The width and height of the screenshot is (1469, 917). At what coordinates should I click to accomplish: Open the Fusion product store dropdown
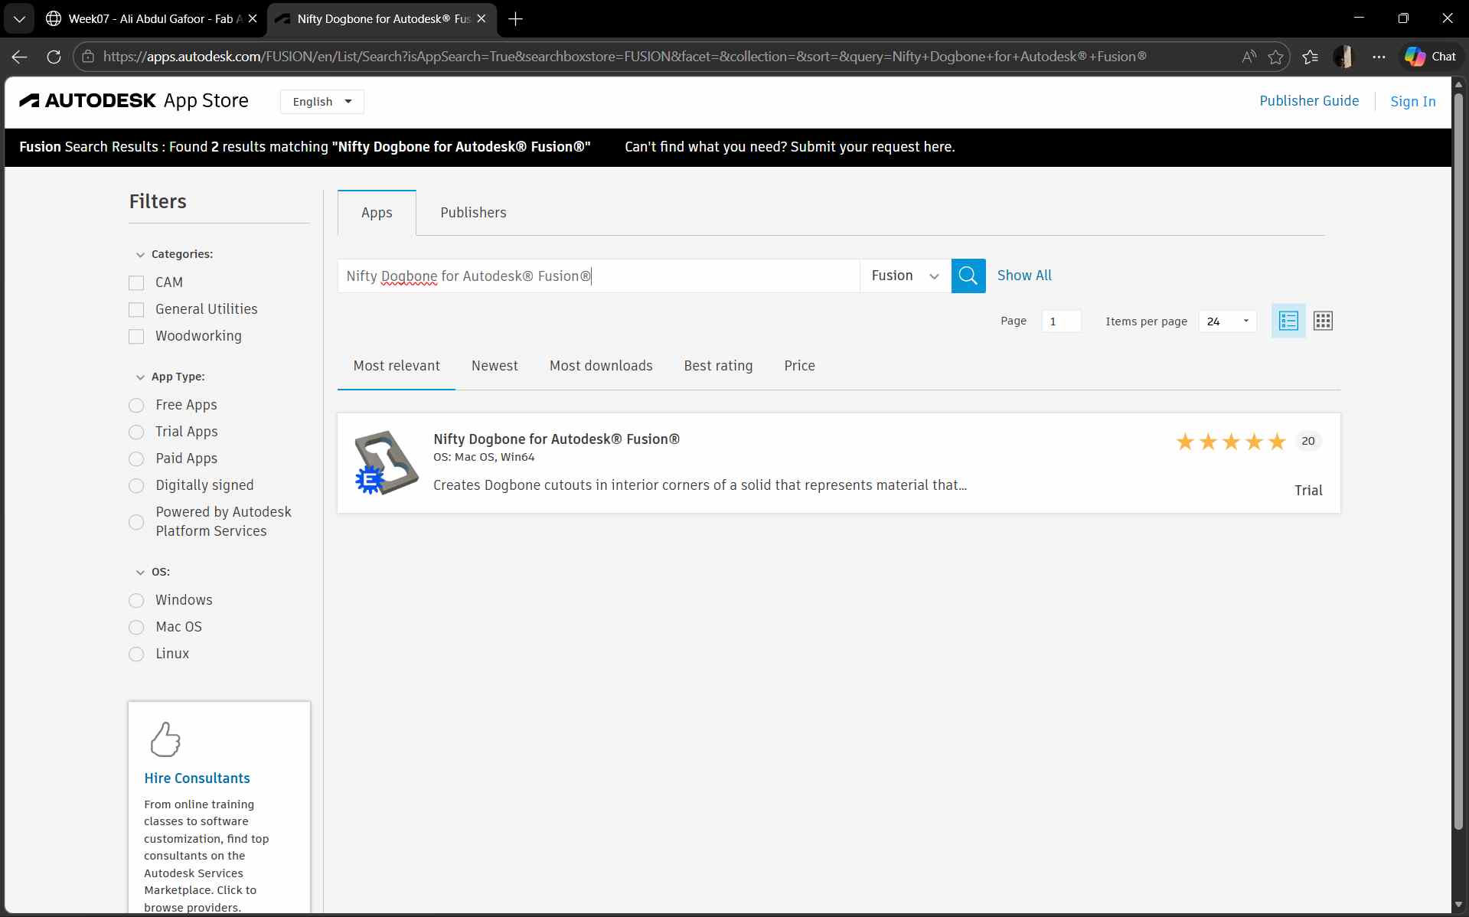tap(905, 276)
